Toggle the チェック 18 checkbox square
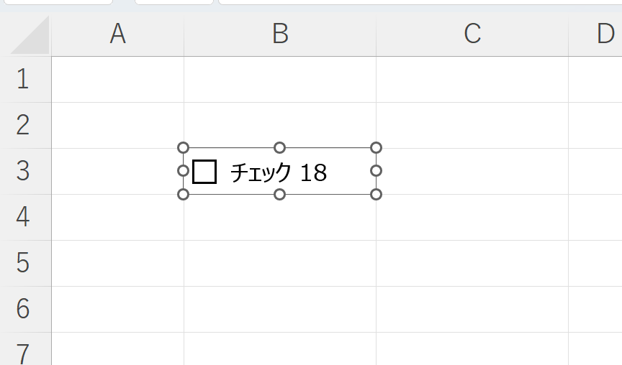The image size is (622, 365). click(x=205, y=172)
